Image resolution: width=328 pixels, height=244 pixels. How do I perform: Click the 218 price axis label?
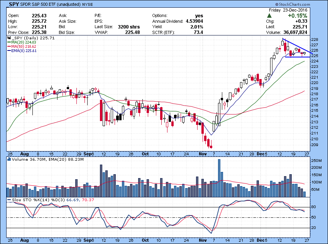pos(315,94)
